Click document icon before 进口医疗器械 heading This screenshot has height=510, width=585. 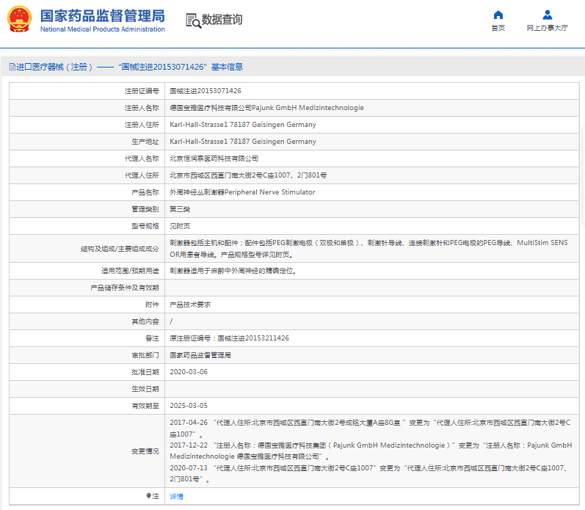click(x=11, y=67)
